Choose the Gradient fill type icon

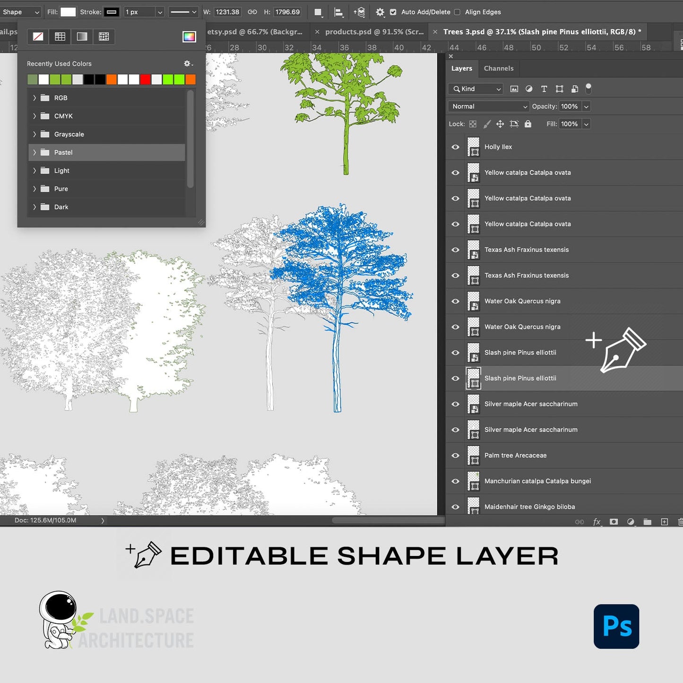pyautogui.click(x=82, y=36)
